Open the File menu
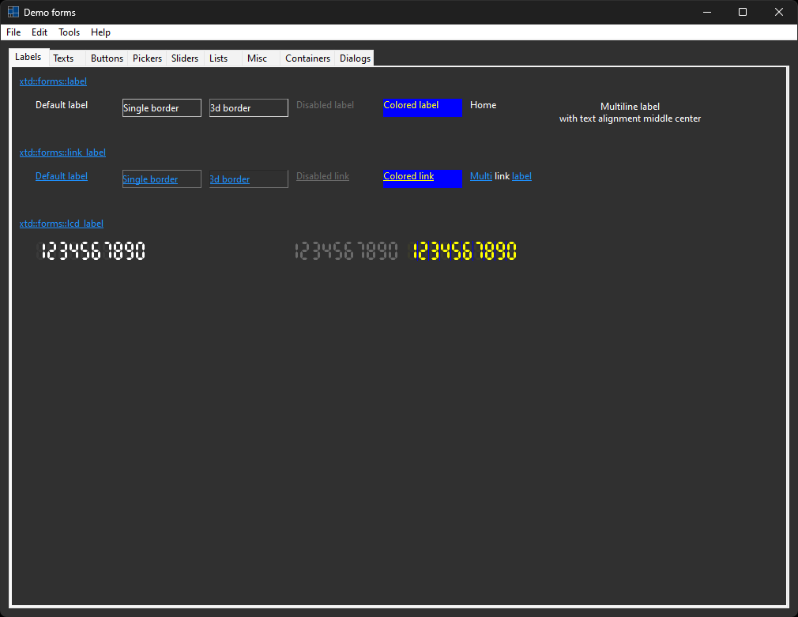 coord(13,32)
